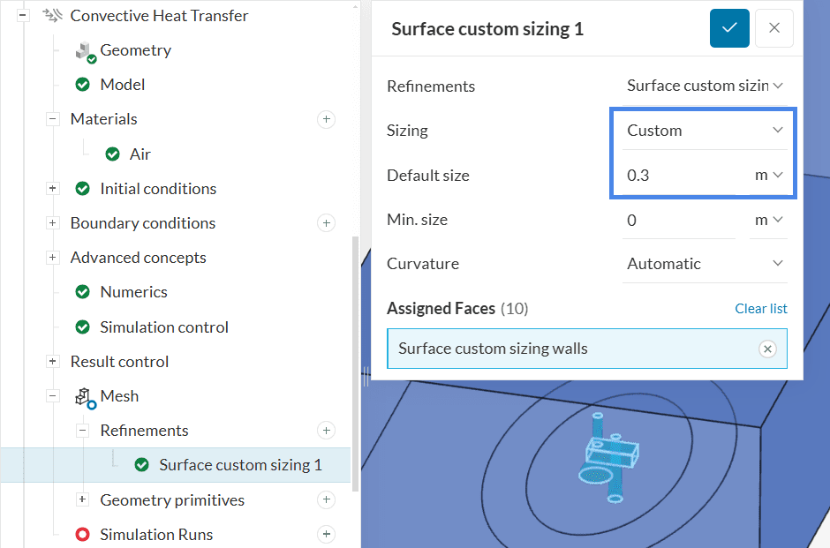
Task: Add a boundary condition with plus icon
Action: 326,223
